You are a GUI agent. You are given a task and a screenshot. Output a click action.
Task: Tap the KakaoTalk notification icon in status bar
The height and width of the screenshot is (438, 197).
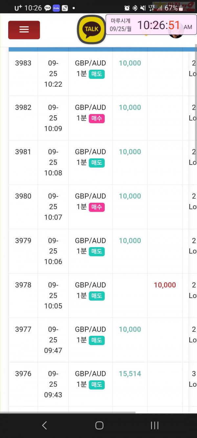pyautogui.click(x=48, y=8)
